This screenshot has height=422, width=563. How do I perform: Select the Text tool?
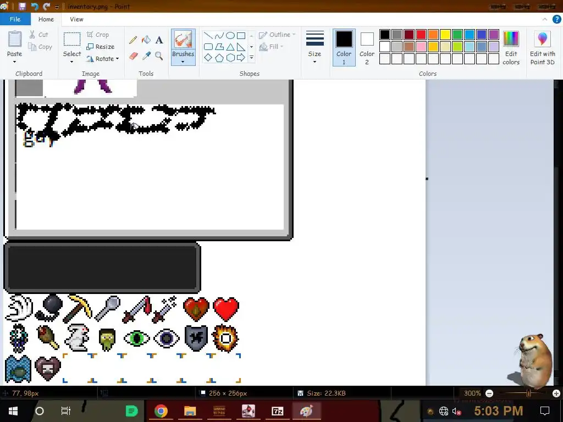click(x=159, y=40)
